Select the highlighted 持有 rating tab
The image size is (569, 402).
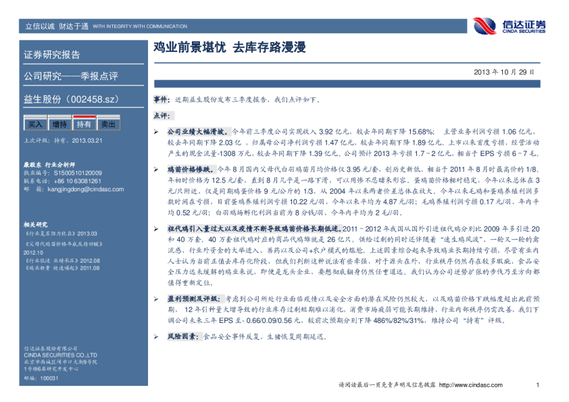[84, 125]
